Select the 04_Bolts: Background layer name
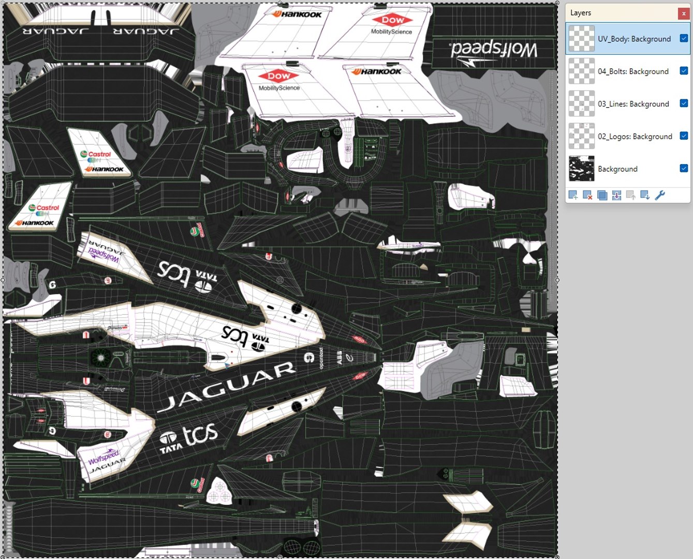The image size is (693, 559). (x=633, y=71)
